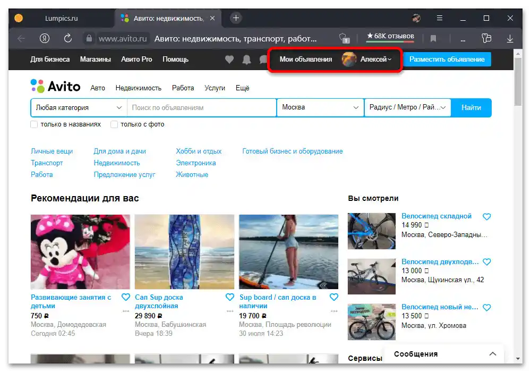Favorite Sup board / сап доска heart
Screen dimensions: 531x372
(334, 297)
